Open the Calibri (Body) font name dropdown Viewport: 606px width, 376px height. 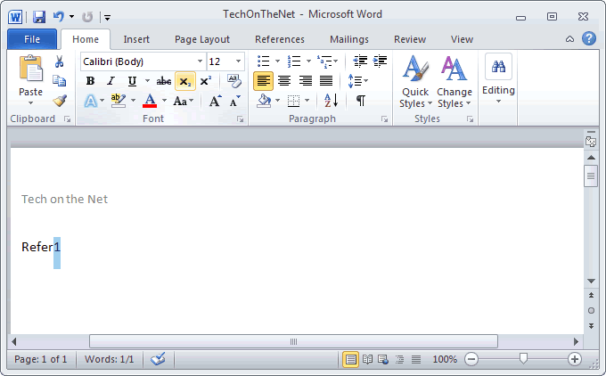click(x=200, y=61)
